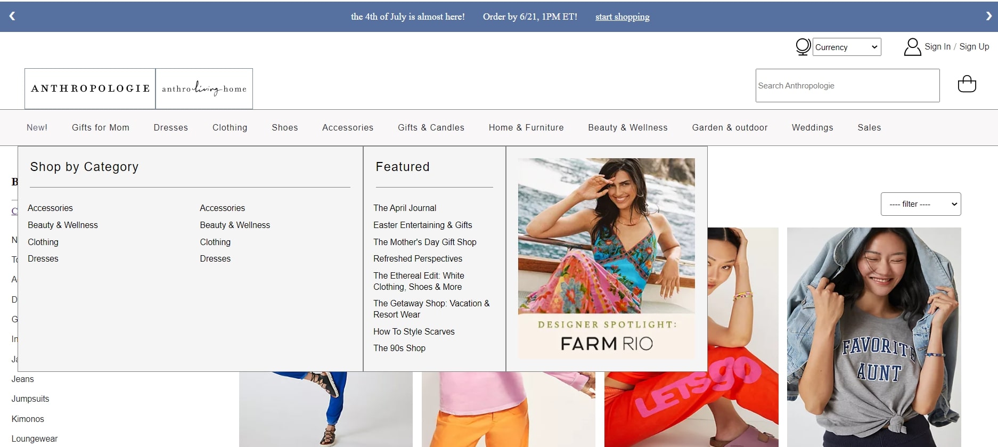Click the previous banner arrow
The height and width of the screenshot is (447, 998).
point(12,16)
